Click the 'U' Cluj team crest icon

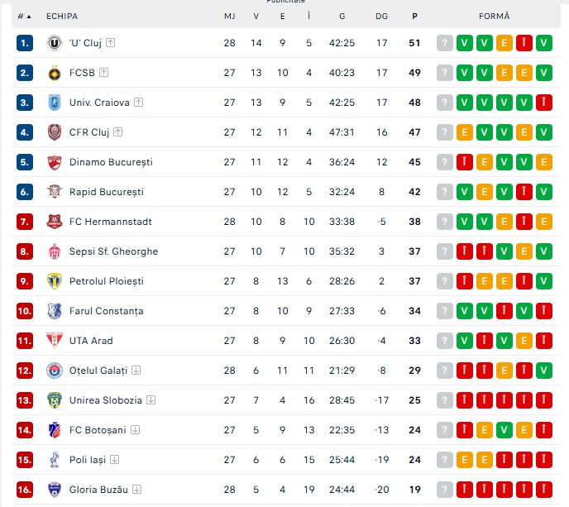click(x=55, y=43)
